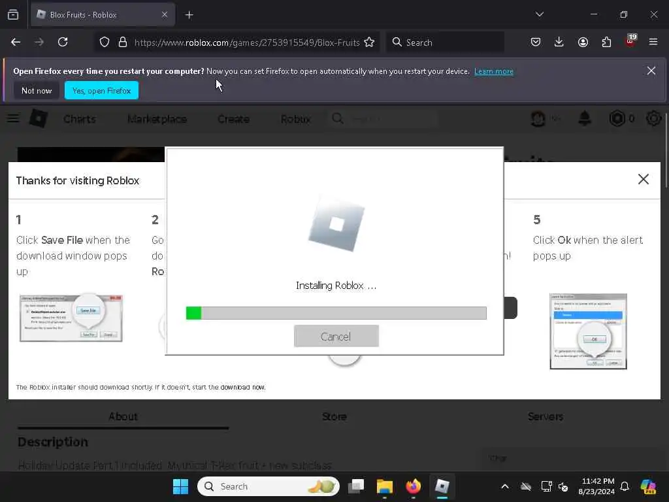Switch to the Store tab

pyautogui.click(x=334, y=416)
